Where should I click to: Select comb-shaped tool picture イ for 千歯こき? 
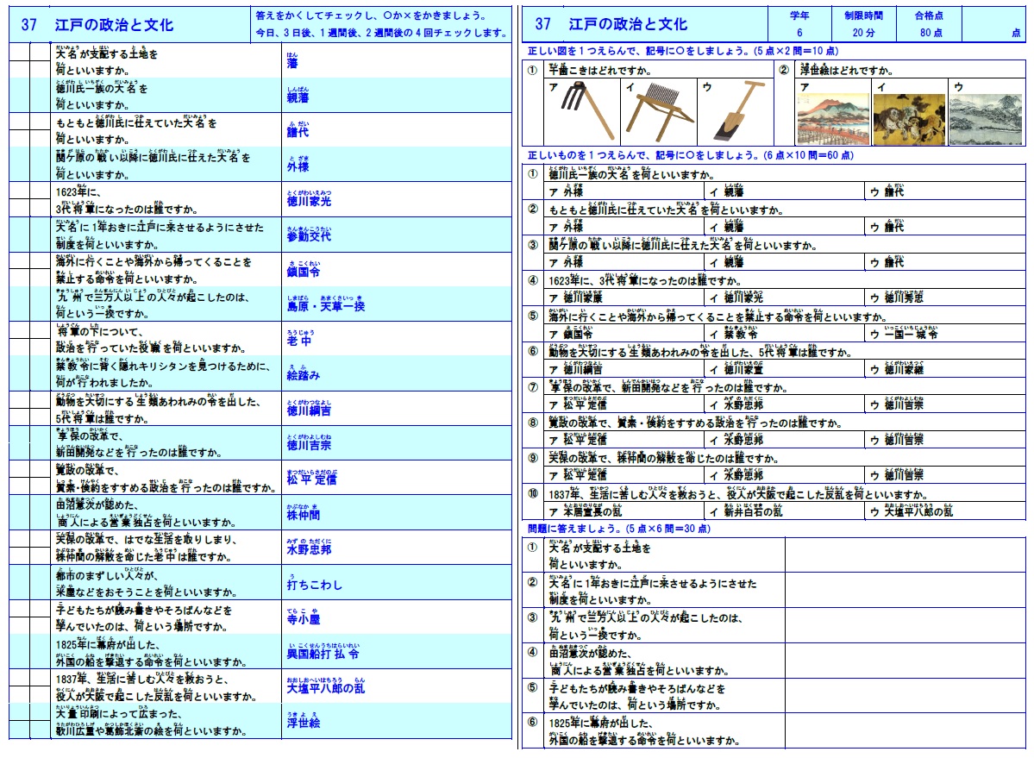[x=660, y=110]
